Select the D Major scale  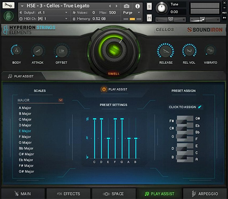25,125
